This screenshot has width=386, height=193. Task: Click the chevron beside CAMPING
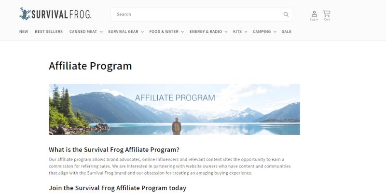(275, 32)
